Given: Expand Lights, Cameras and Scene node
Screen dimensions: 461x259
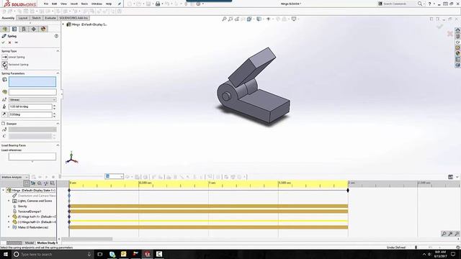Looking at the screenshot, I should [9, 201].
